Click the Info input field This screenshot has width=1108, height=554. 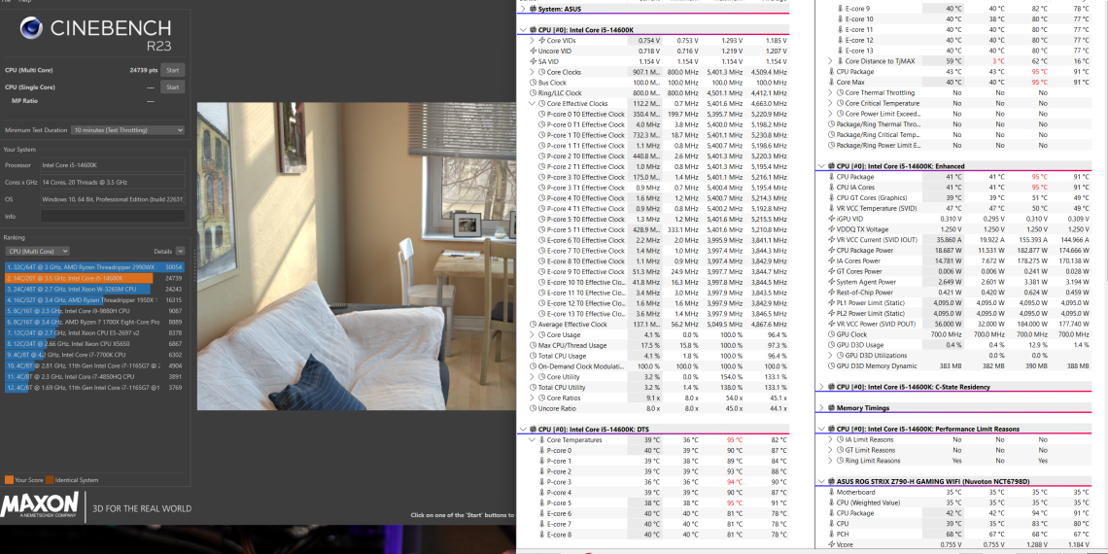(x=113, y=216)
